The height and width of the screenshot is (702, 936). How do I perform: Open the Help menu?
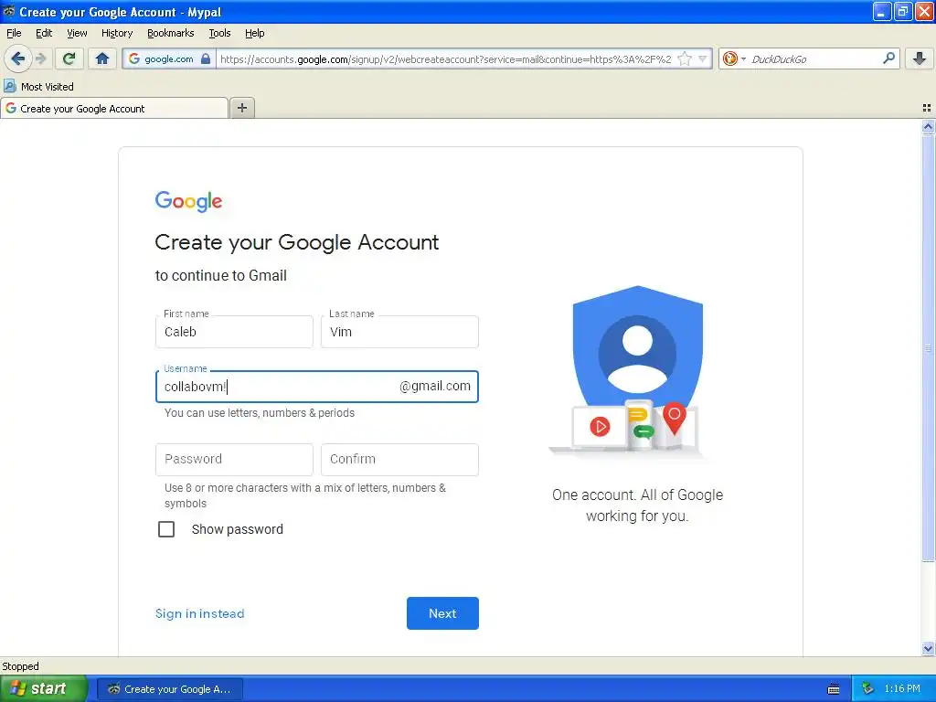click(255, 33)
